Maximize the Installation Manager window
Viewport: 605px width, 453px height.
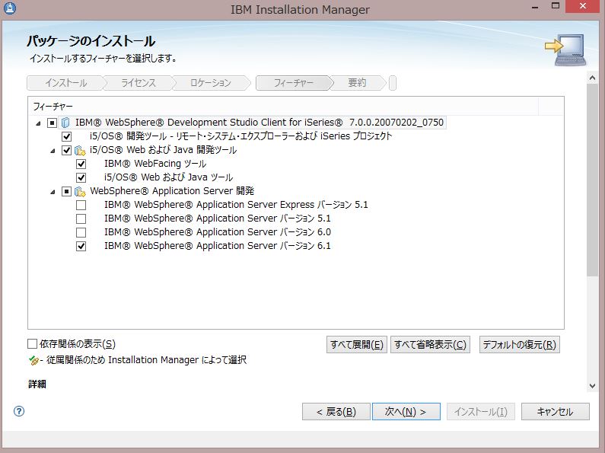click(x=556, y=6)
